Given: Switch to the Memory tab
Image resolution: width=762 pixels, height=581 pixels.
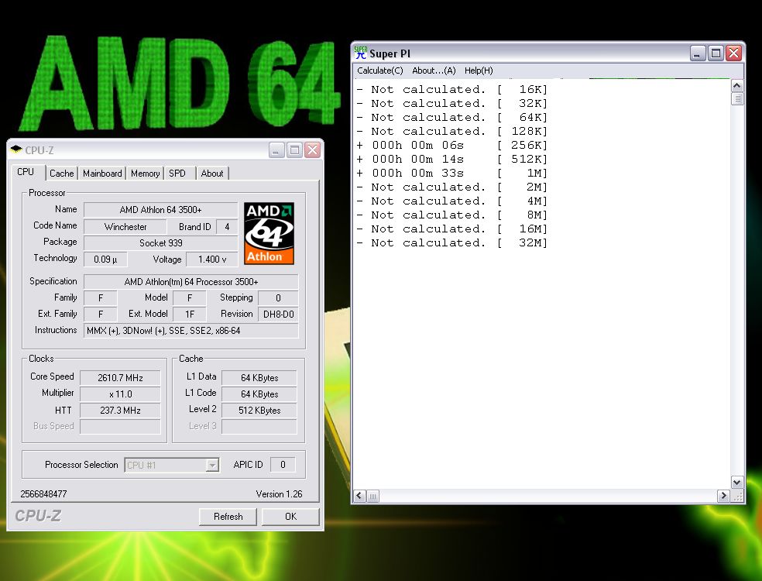Looking at the screenshot, I should pos(145,173).
